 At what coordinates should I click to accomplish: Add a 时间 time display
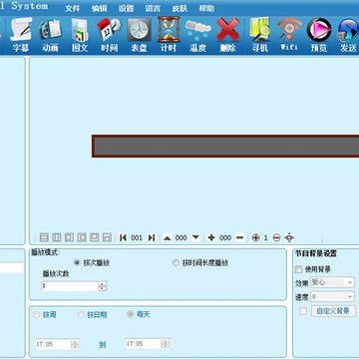(110, 35)
